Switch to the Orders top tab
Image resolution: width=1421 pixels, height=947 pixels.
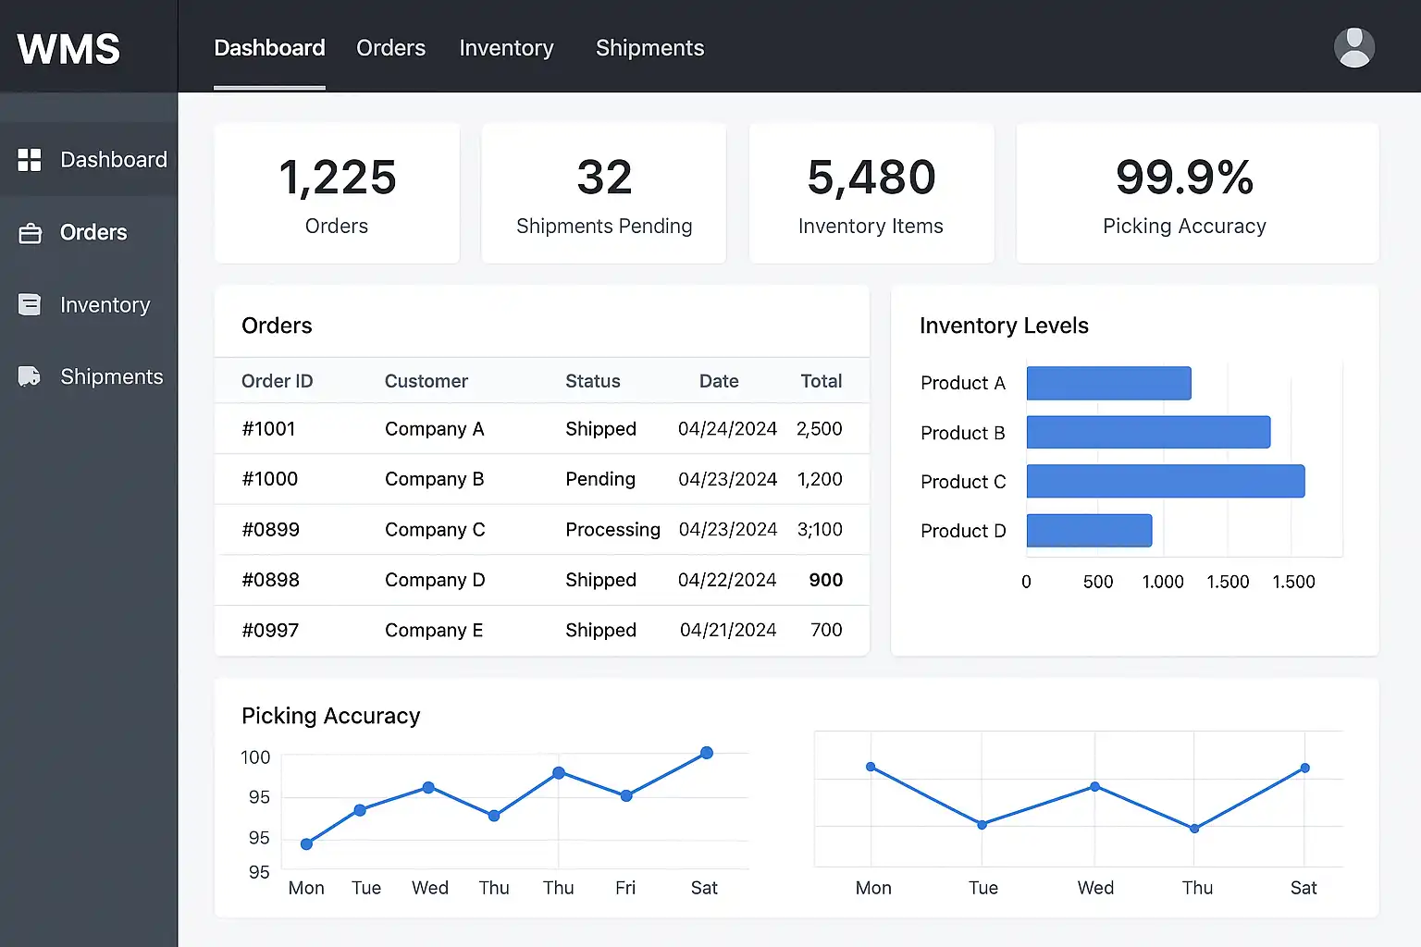[x=390, y=48]
